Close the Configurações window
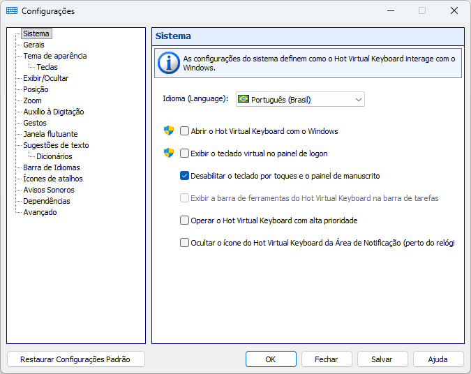471x374 pixels. (x=454, y=10)
